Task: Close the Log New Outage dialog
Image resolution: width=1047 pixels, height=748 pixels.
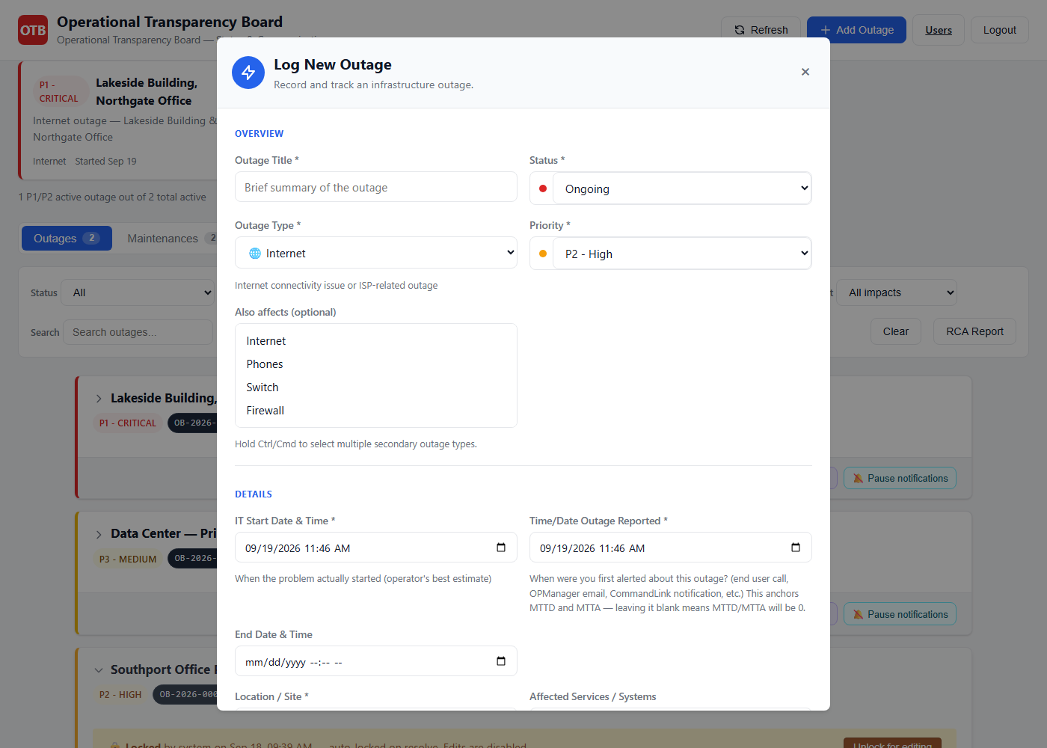Action: pyautogui.click(x=805, y=72)
